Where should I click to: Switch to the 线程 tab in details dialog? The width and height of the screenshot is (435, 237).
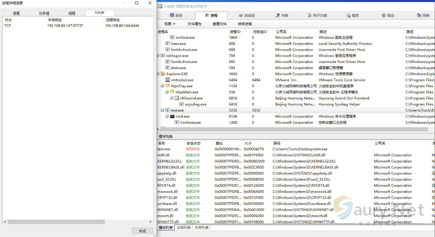pyautogui.click(x=72, y=13)
